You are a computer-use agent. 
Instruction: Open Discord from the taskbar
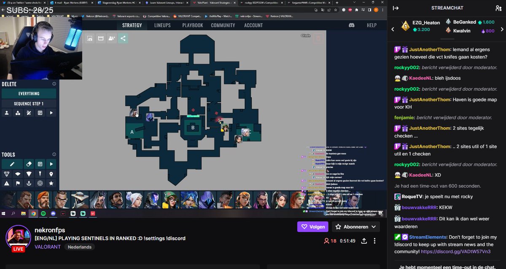coord(53,213)
